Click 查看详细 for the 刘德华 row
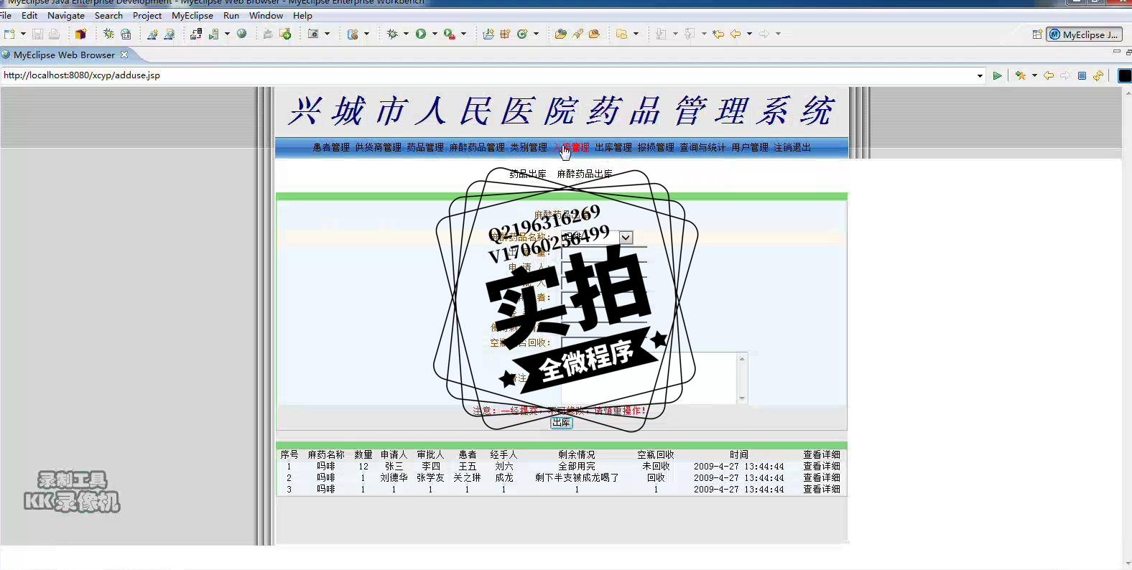1132x570 pixels. pos(822,477)
